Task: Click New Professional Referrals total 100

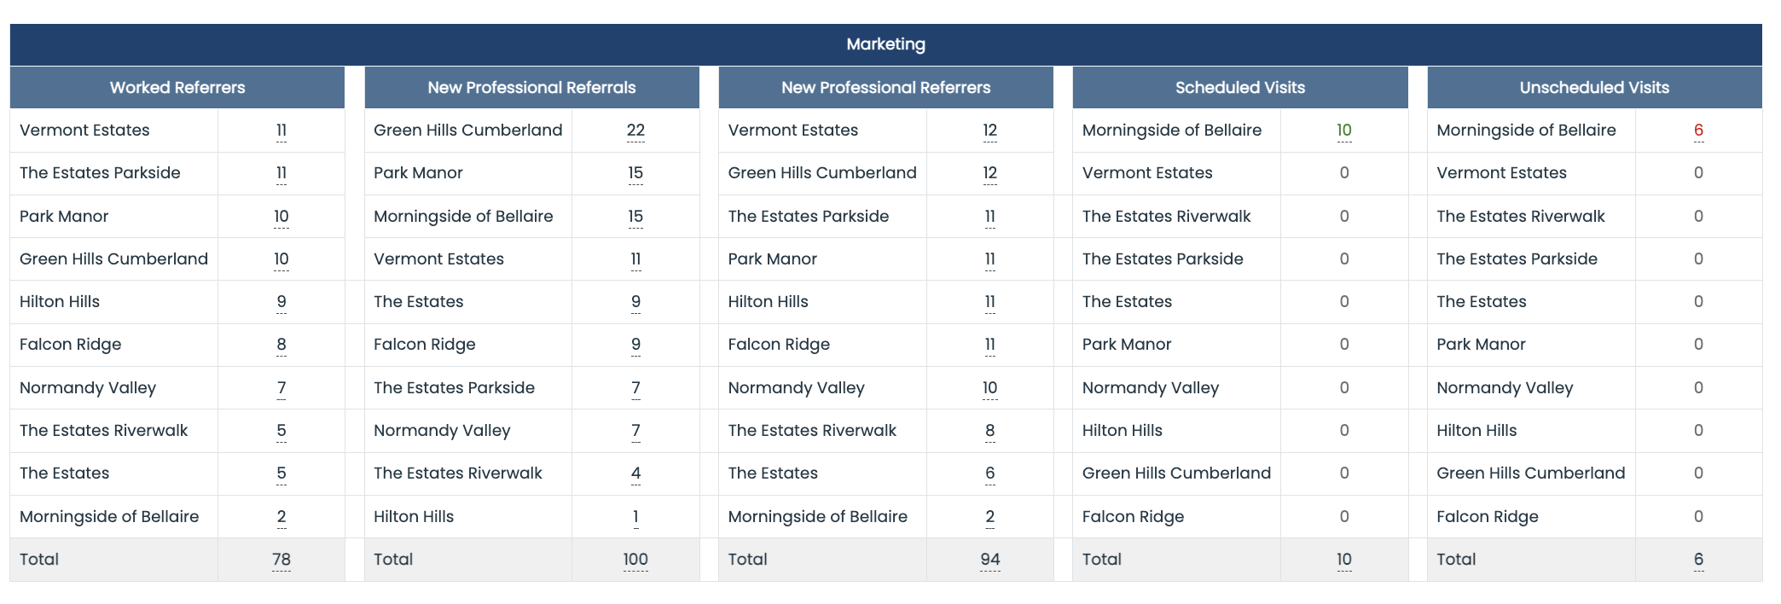Action: [x=635, y=560]
